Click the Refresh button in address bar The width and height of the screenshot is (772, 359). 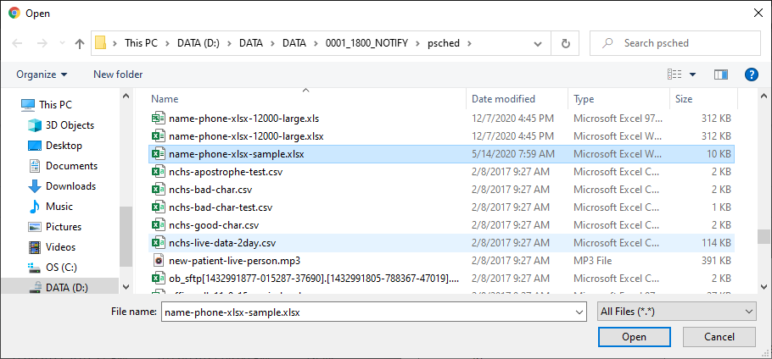click(x=565, y=43)
